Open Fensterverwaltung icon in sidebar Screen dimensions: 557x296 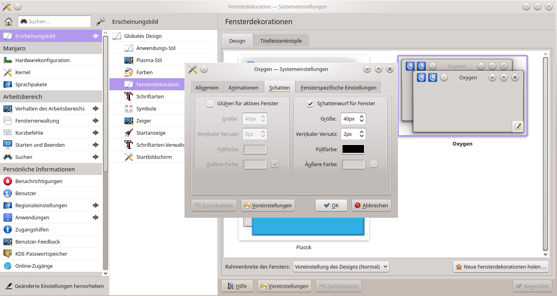(x=8, y=121)
